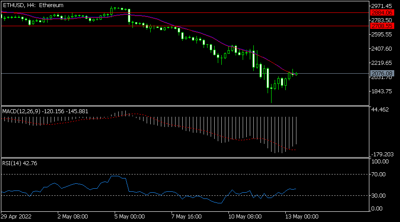Click the 2407.60 price axis value
Screen dimensions: 400x222
(381, 49)
